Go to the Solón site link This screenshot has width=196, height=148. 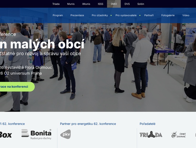coord(141,4)
